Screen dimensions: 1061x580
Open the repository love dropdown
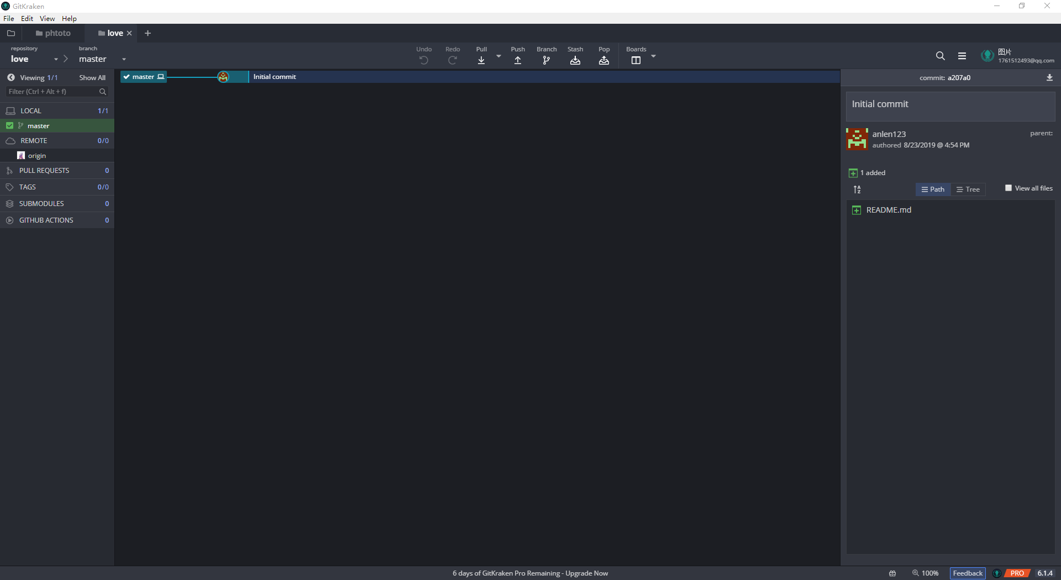click(56, 59)
